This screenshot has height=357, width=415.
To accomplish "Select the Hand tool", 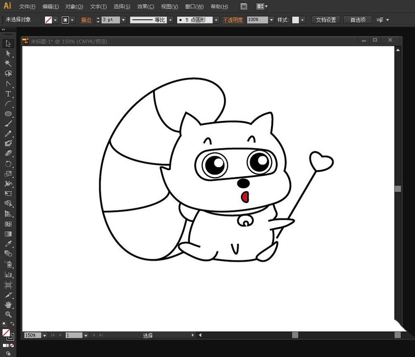I will [x=8, y=305].
